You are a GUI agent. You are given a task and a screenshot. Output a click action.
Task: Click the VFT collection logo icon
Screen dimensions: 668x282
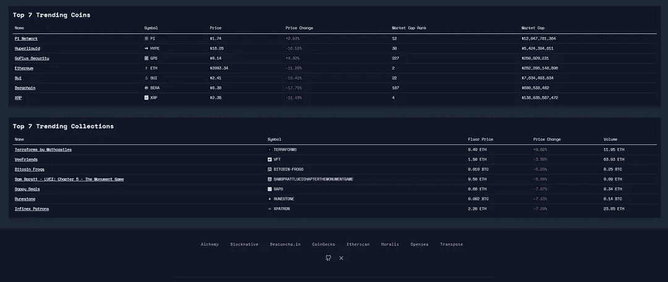click(270, 159)
